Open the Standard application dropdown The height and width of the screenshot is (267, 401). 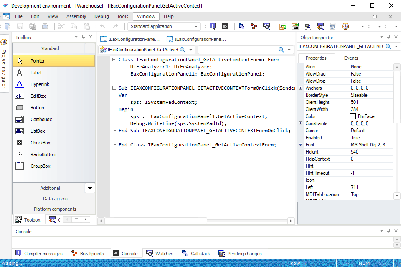196,26
